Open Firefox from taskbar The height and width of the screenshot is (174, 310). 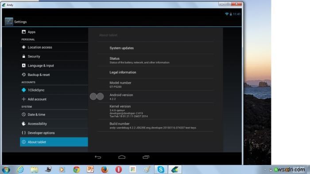pyautogui.click(x=105, y=170)
